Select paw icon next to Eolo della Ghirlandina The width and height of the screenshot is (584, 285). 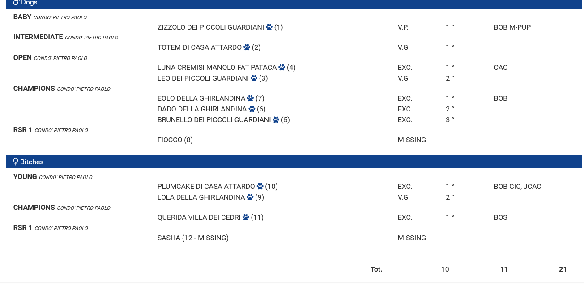[x=250, y=98]
